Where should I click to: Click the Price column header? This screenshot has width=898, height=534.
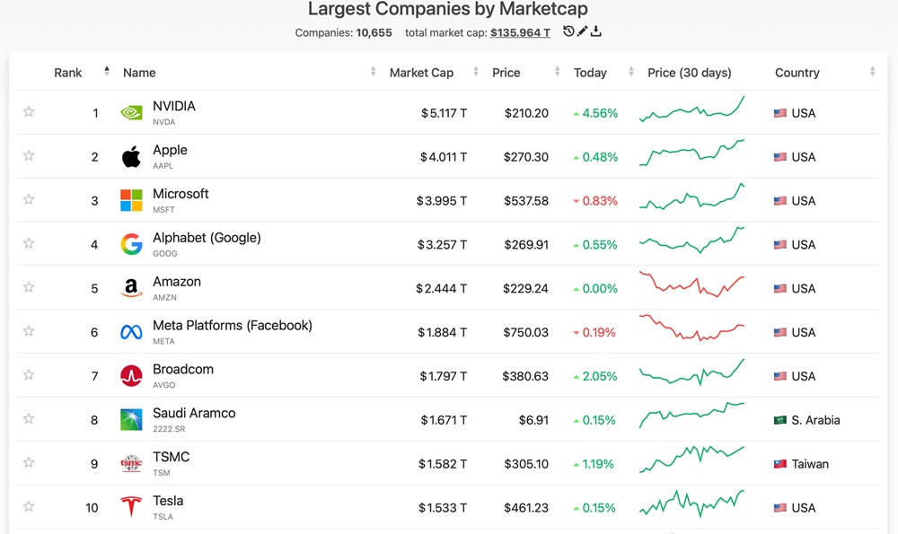(x=506, y=72)
